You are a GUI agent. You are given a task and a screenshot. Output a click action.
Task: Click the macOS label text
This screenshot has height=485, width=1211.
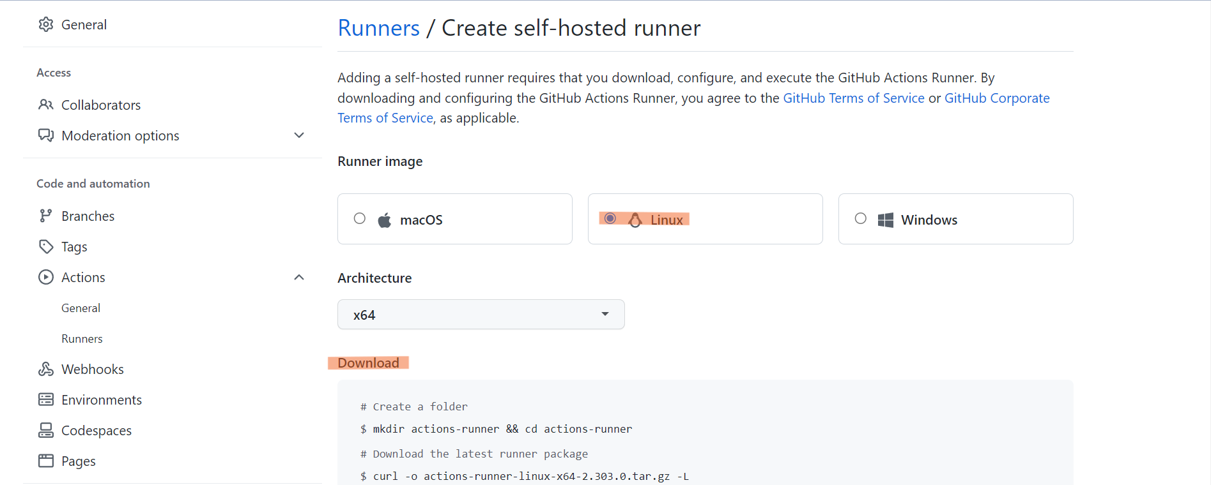(421, 220)
